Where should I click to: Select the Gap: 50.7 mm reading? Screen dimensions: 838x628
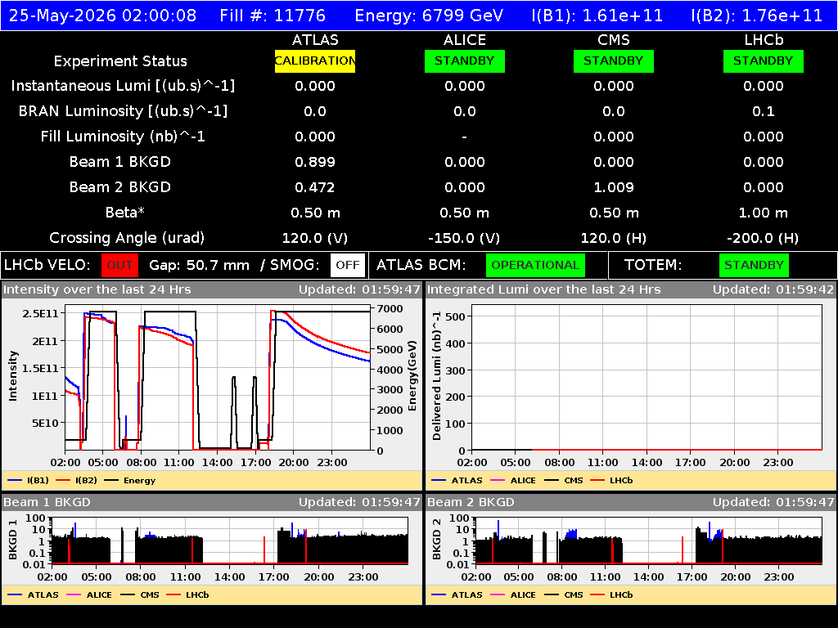coord(199,266)
